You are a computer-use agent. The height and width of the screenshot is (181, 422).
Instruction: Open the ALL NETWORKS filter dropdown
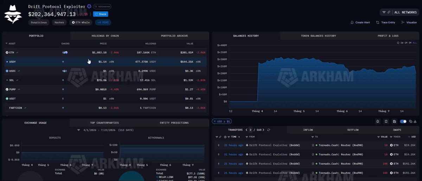coord(400,12)
